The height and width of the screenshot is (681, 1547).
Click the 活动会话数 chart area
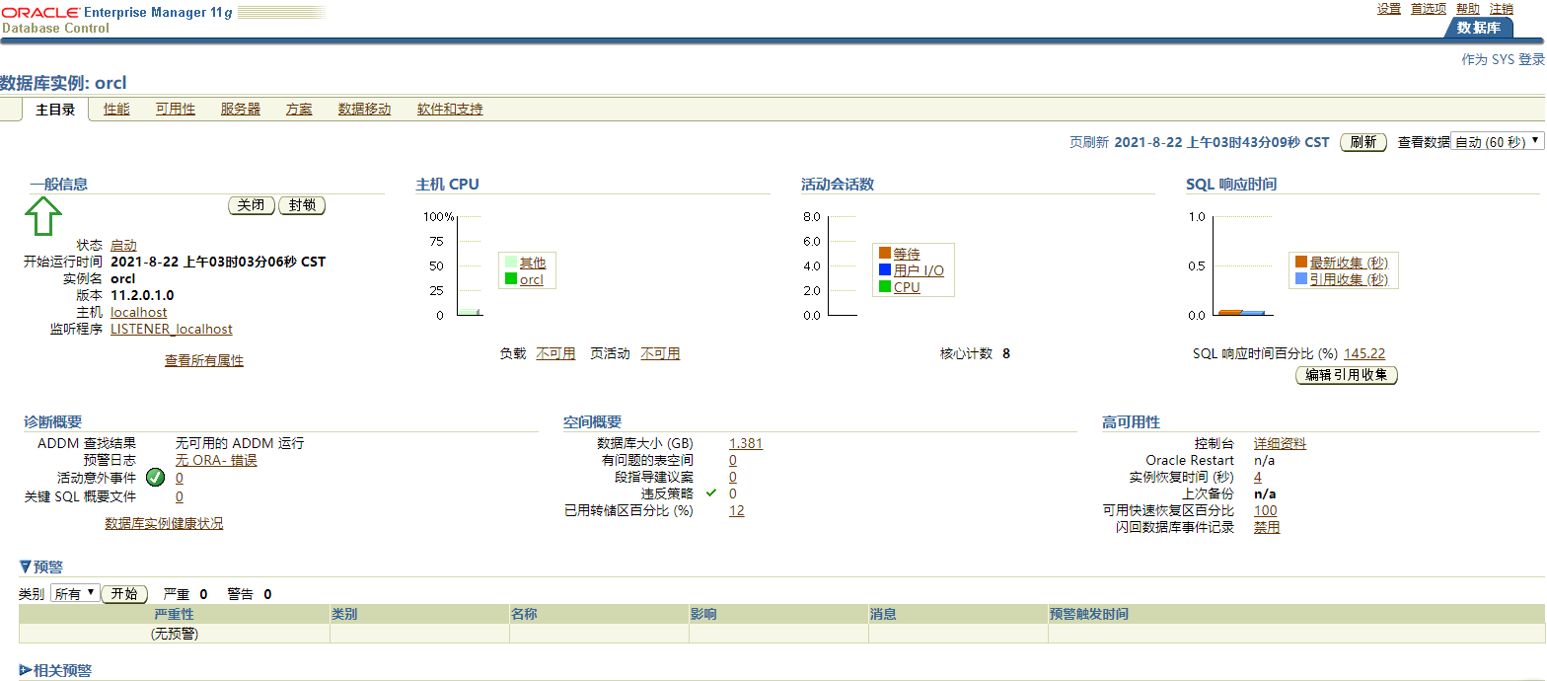[842, 265]
